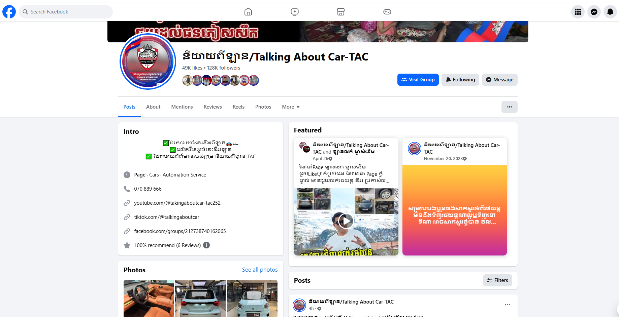This screenshot has height=317, width=619.
Task: Open the Reels tab
Action: 238,107
